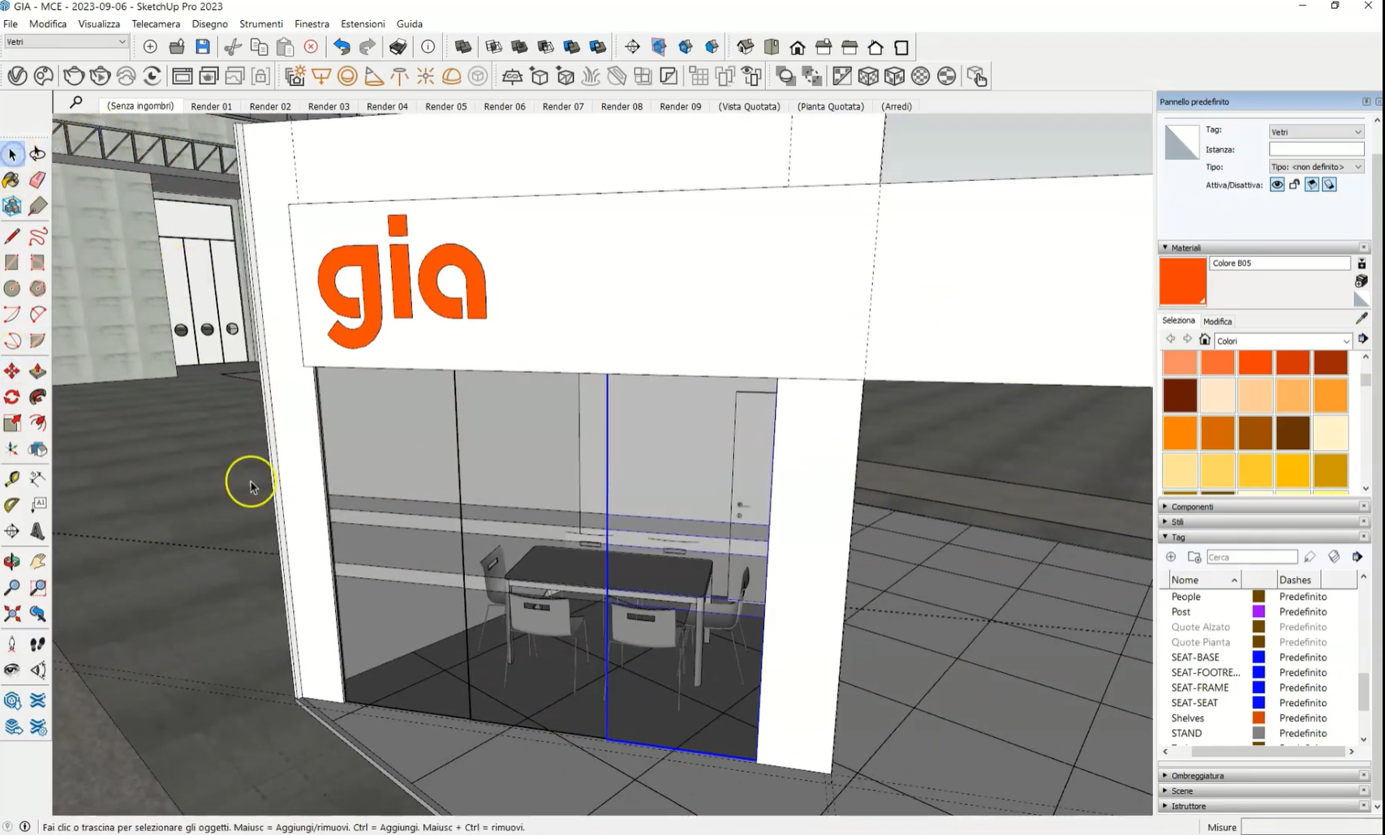Expand the Ombreggiatura panel
The height and width of the screenshot is (835, 1385).
click(1198, 776)
